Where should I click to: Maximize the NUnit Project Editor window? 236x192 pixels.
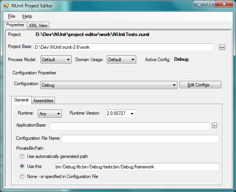210,4
